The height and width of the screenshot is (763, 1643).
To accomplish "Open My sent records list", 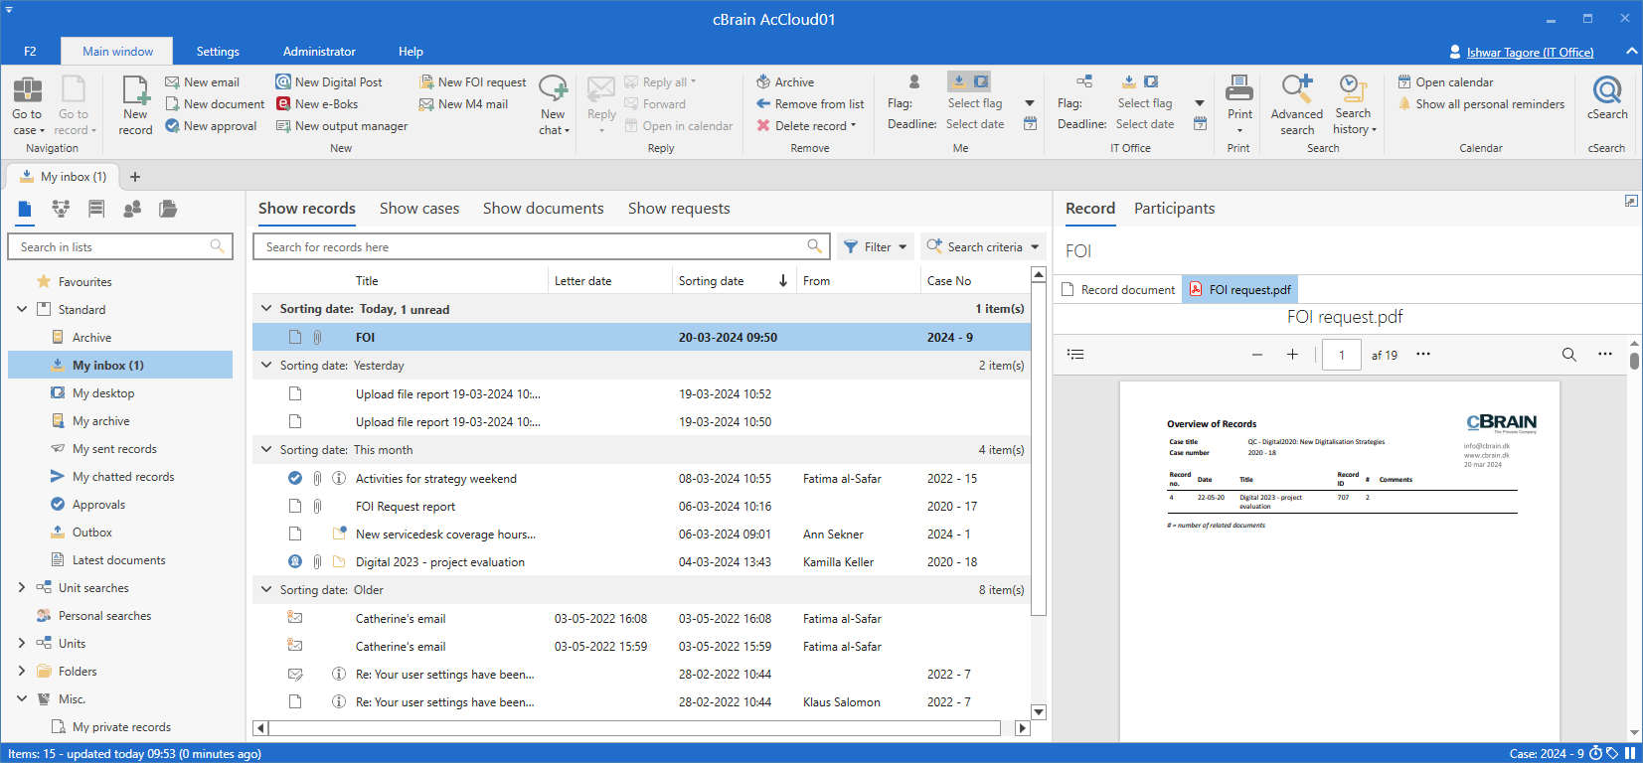I will (x=114, y=449).
